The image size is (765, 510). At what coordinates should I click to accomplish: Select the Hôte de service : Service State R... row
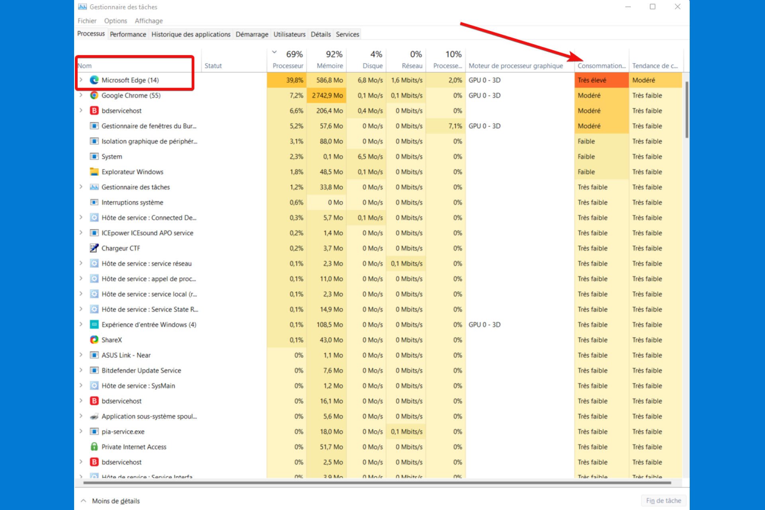(x=379, y=309)
